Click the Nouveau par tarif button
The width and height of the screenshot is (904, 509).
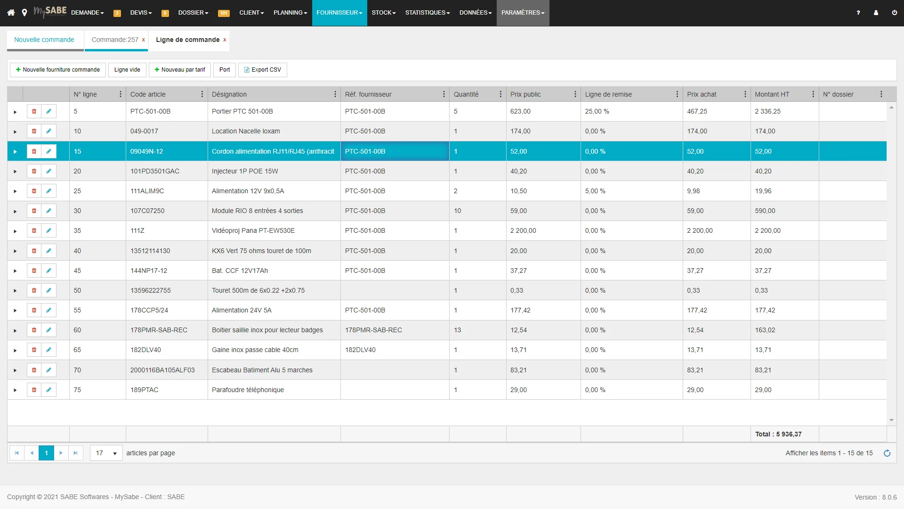(180, 70)
